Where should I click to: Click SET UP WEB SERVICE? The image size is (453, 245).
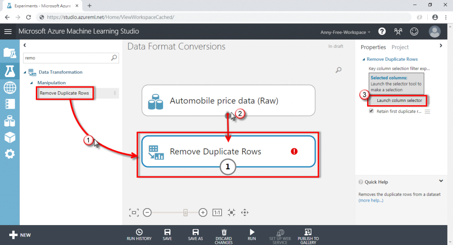tap(280, 237)
